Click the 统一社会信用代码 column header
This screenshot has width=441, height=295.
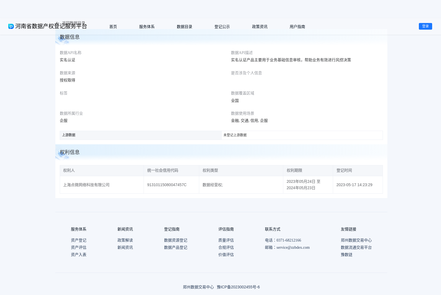171,171
